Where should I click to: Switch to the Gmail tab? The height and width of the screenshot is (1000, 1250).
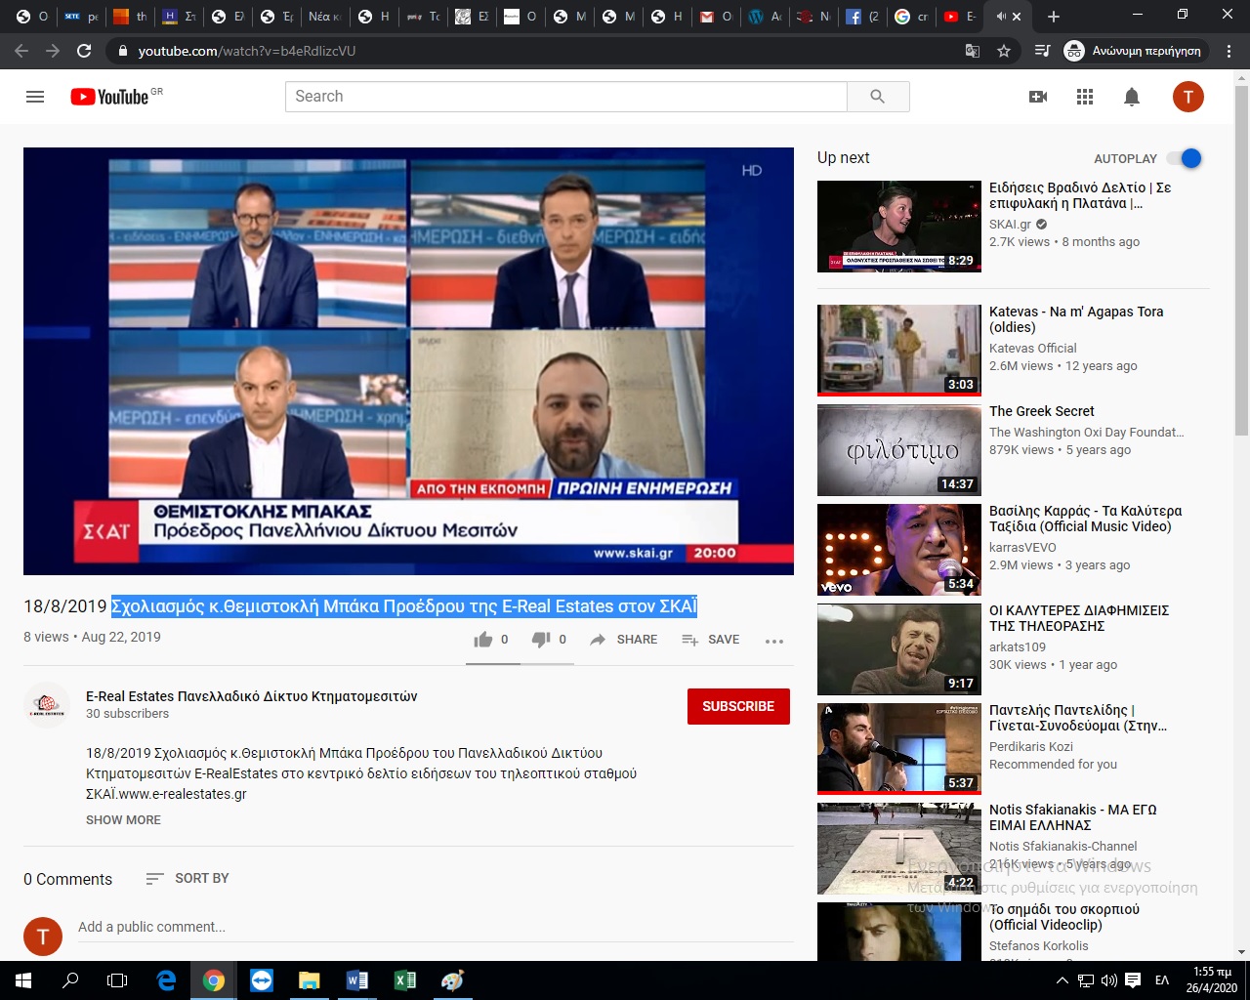[x=716, y=17]
